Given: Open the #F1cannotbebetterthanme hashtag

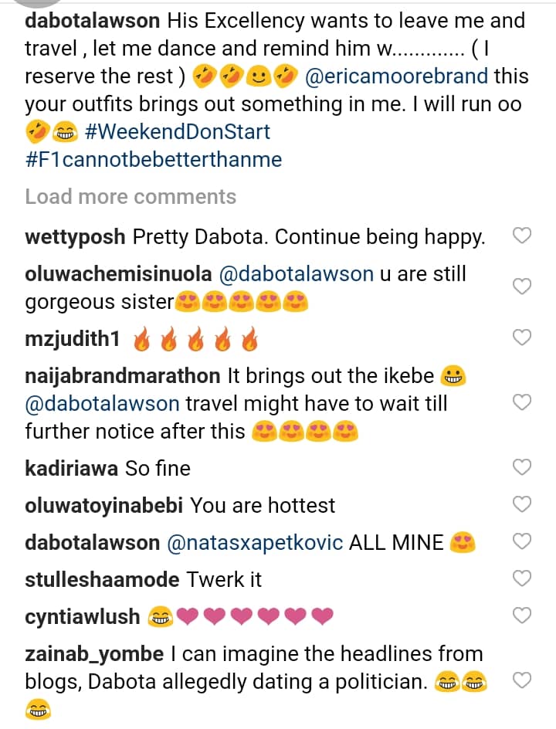Looking at the screenshot, I should [x=154, y=160].
